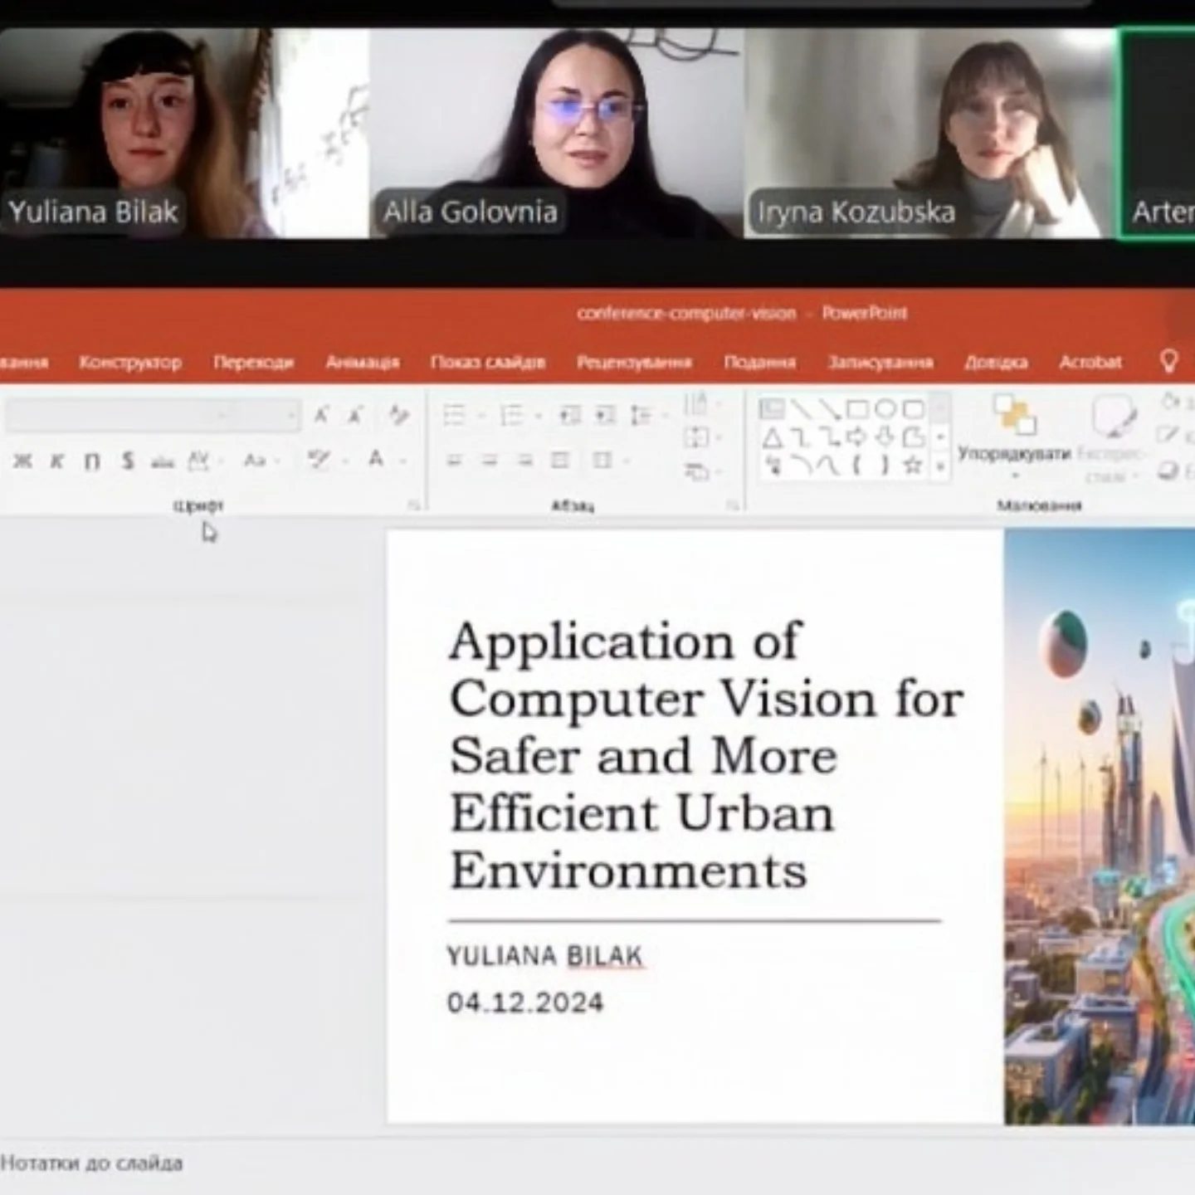Apply a numbered list
This screenshot has height=1195, width=1195.
511,415
